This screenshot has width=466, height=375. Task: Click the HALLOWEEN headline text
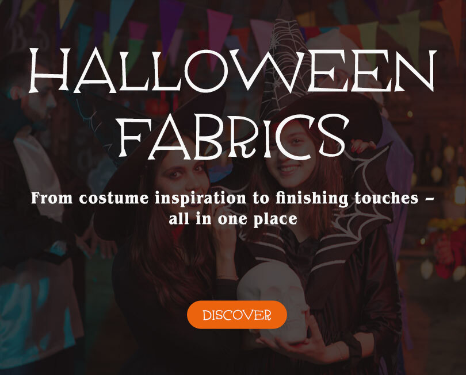(x=232, y=71)
